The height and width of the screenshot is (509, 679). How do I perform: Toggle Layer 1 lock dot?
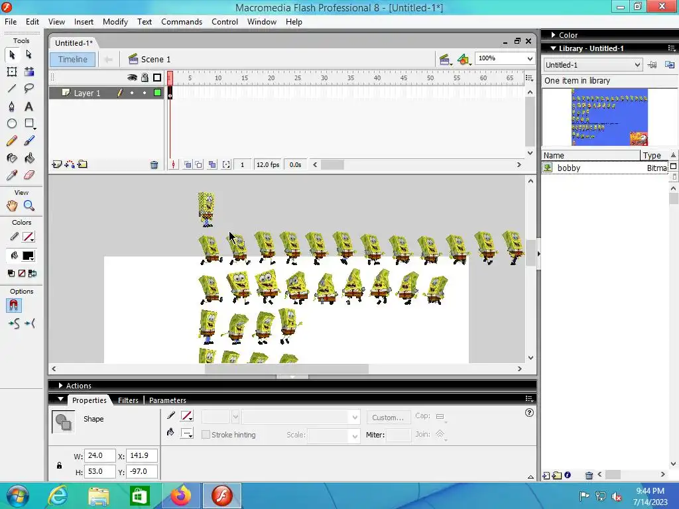145,93
